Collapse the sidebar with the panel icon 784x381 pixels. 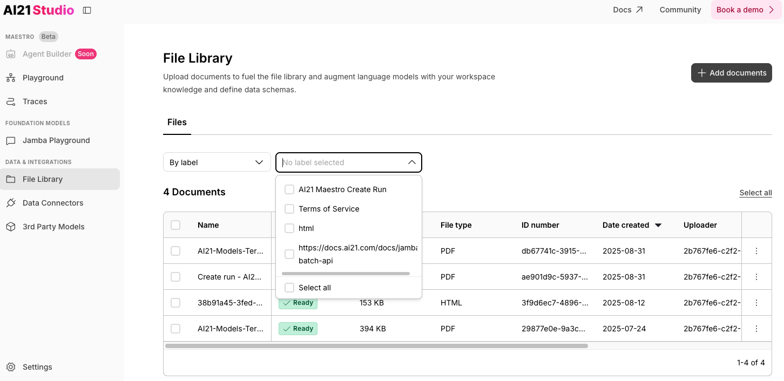point(87,9)
